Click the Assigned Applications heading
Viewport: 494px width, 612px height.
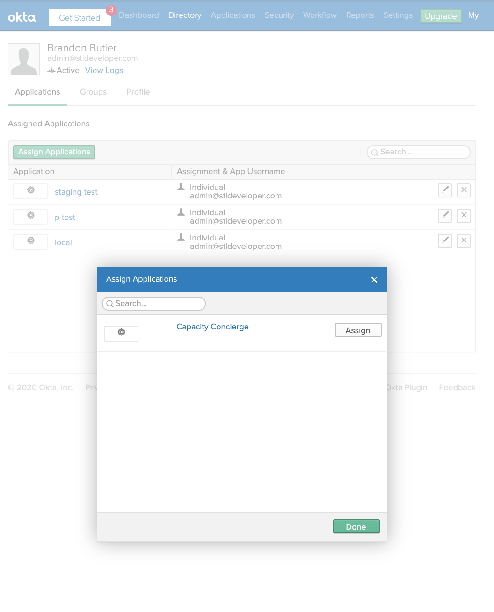point(49,124)
